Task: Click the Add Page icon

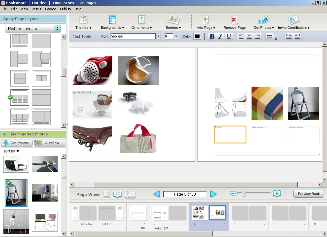Action: (x=206, y=20)
